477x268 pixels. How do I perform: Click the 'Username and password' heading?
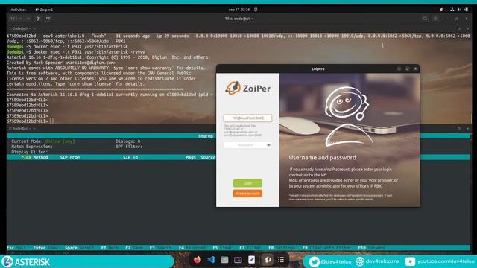pos(323,157)
